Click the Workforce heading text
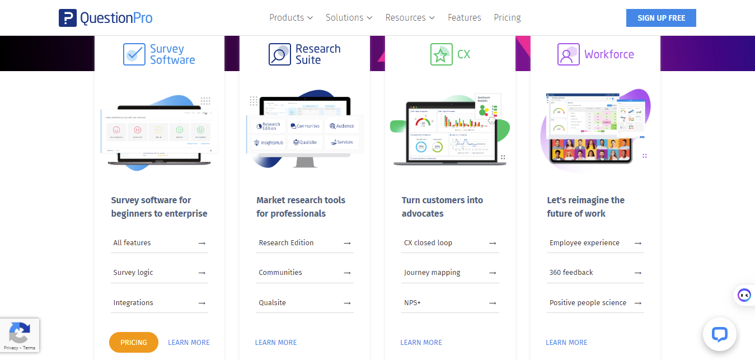 (x=609, y=54)
